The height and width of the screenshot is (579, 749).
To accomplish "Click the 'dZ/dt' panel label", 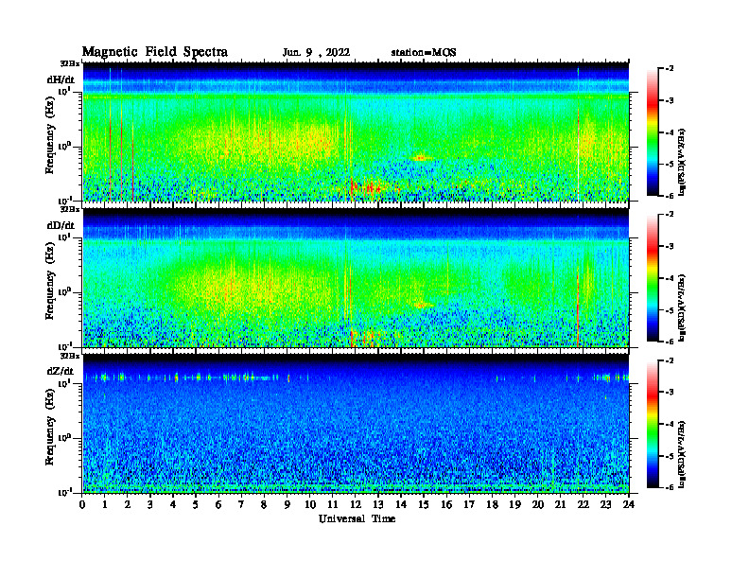I will point(61,371).
